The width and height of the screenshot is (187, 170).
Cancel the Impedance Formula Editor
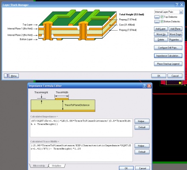[142, 168]
